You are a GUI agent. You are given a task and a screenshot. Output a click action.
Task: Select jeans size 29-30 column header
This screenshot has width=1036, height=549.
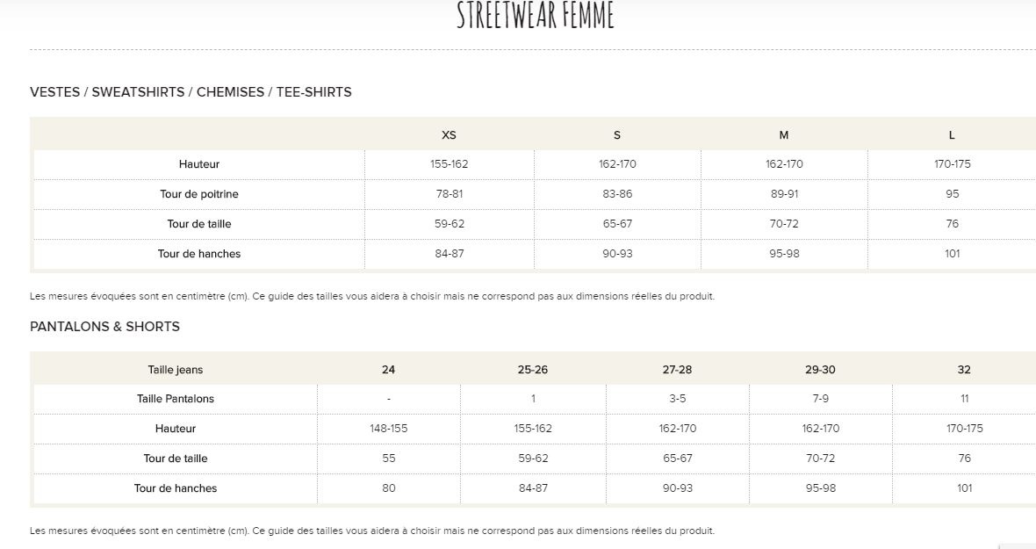820,370
